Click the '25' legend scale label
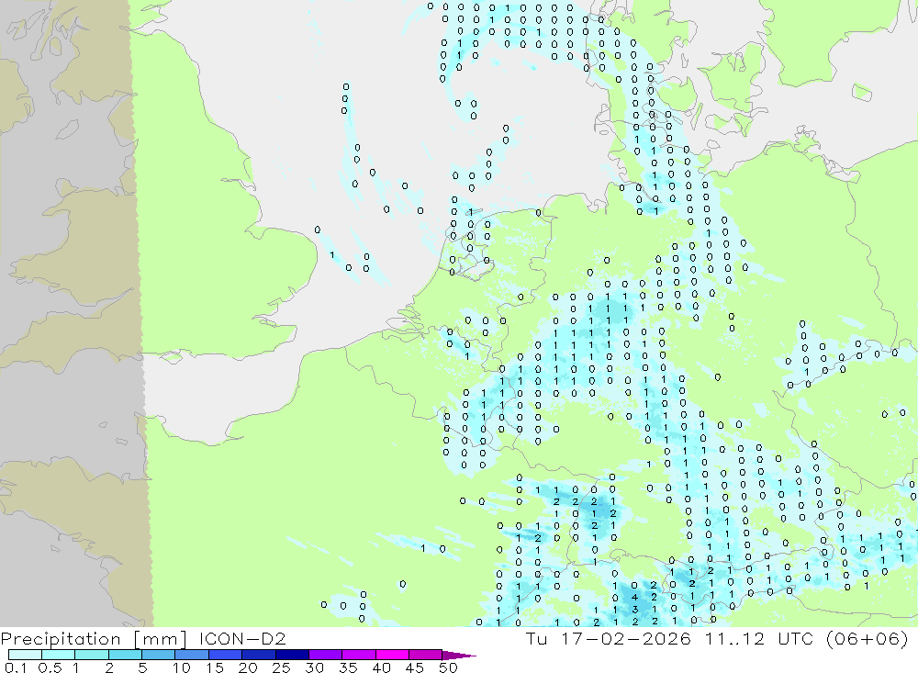918x673 pixels. click(x=282, y=667)
